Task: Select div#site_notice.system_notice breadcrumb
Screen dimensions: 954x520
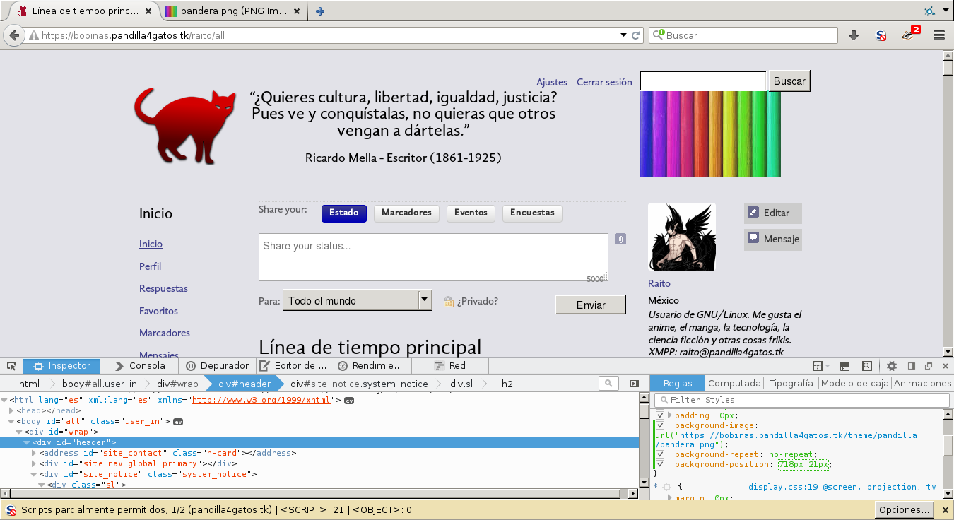Action: [x=360, y=384]
